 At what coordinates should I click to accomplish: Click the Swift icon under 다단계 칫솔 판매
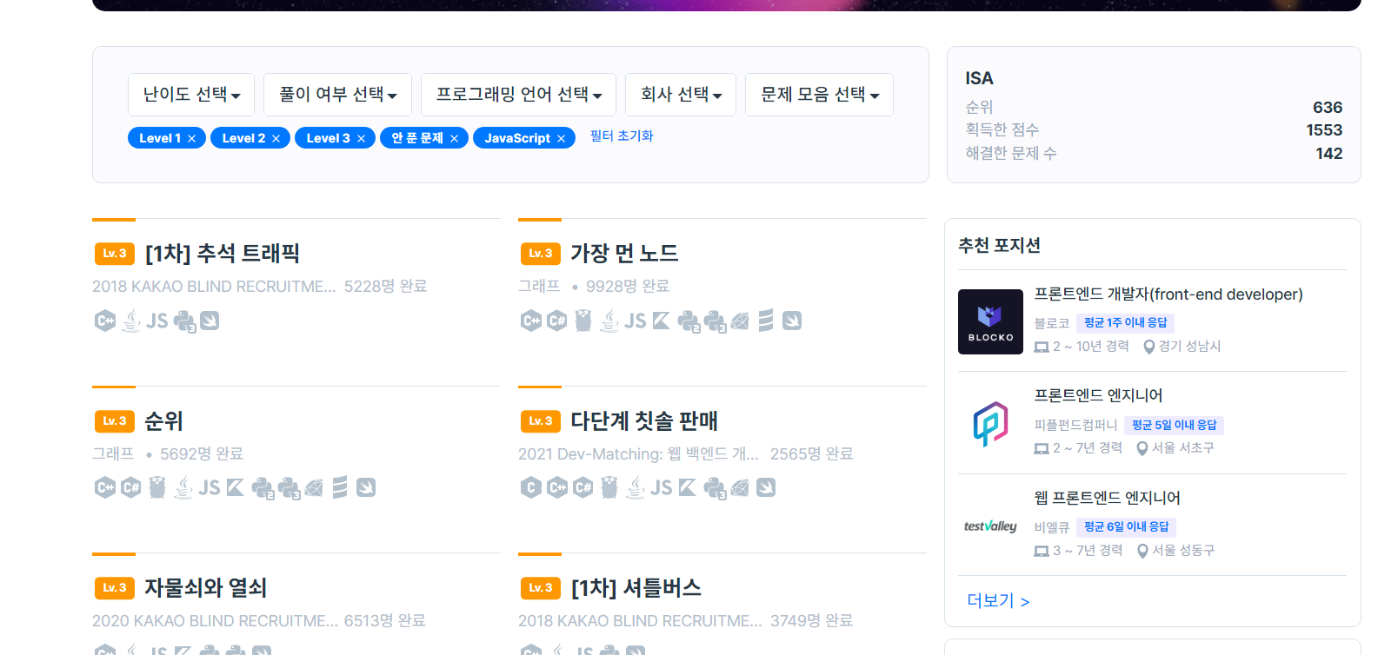pos(766,487)
